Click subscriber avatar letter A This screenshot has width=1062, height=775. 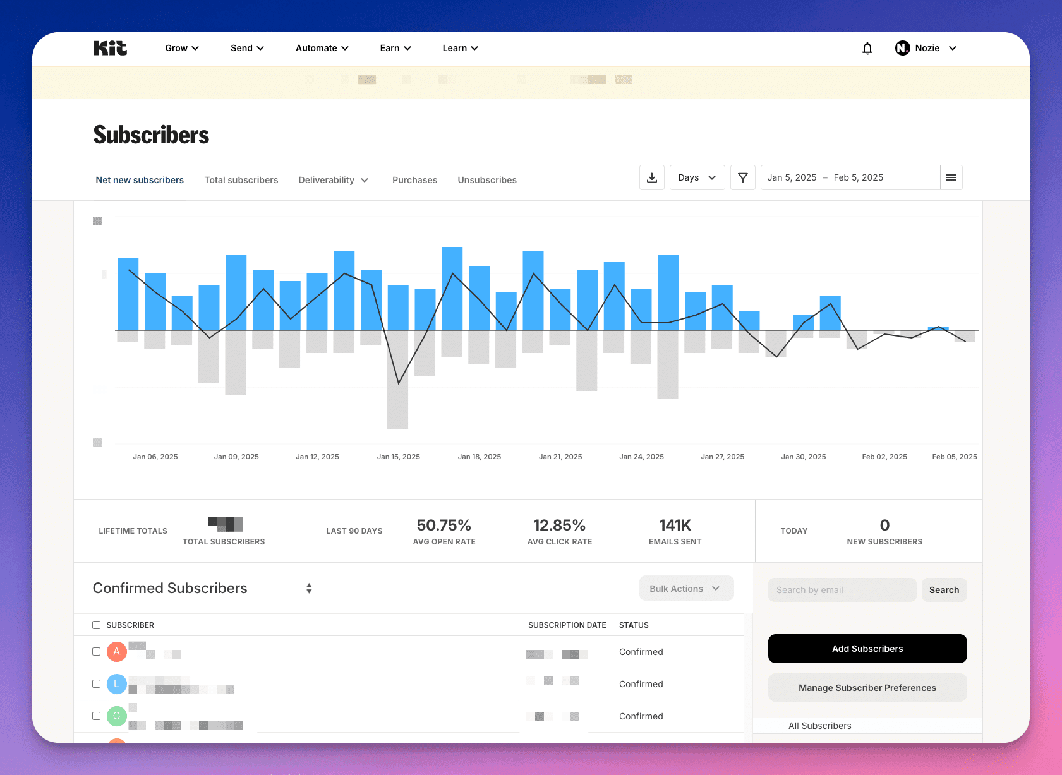coord(117,652)
